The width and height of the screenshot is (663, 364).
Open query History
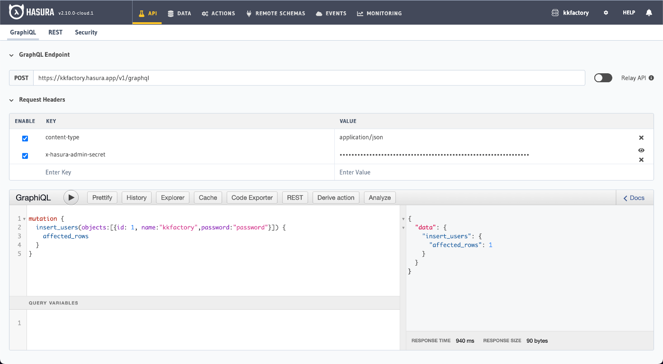point(136,198)
